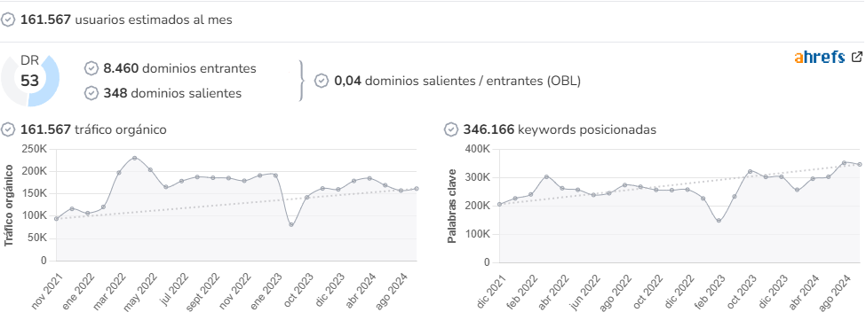This screenshot has width=866, height=320.
Task: Click check icon beside 8.460 dominios entrantes
Action: (x=91, y=68)
